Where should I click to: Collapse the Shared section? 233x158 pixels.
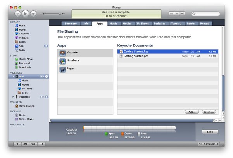click(x=11, y=102)
